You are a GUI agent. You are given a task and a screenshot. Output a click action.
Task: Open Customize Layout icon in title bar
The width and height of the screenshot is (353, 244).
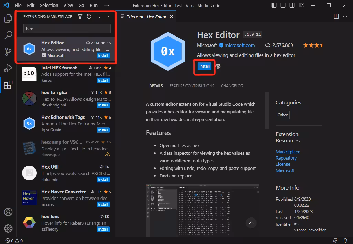pyautogui.click(x=301, y=5)
